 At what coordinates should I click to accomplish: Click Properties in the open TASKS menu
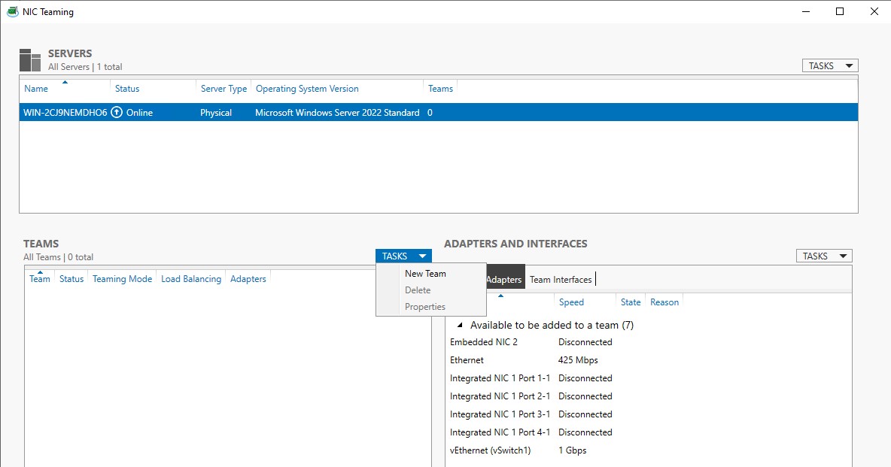tap(424, 306)
